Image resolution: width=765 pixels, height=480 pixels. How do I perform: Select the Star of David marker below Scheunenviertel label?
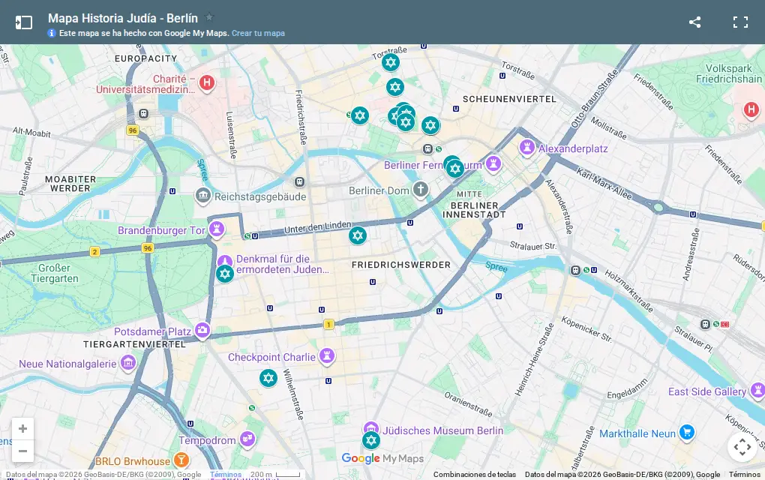click(430, 125)
